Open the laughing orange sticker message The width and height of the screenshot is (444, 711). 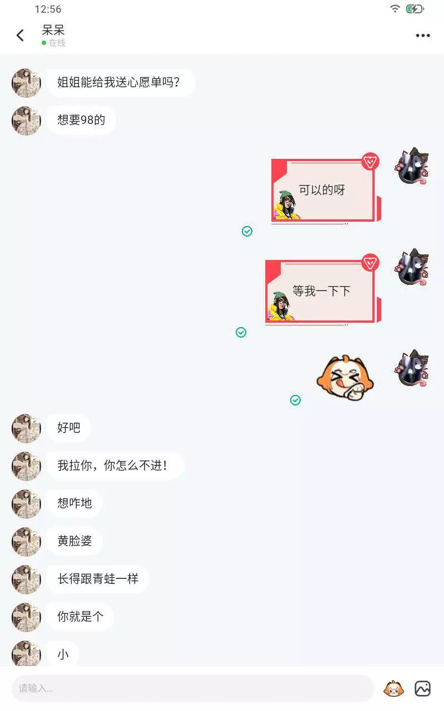coord(345,378)
